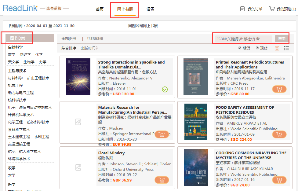Image resolution: width=298 pixels, height=191 pixels.
Task: Select 环境科学技术 category
Action: pyautogui.click(x=19, y=159)
